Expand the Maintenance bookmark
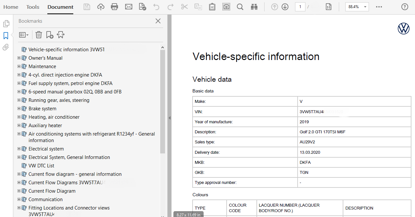415x217 pixels. point(18,66)
